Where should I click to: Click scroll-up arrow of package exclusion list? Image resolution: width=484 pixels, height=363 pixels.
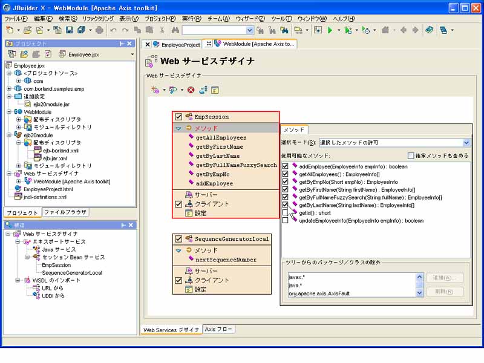point(419,276)
